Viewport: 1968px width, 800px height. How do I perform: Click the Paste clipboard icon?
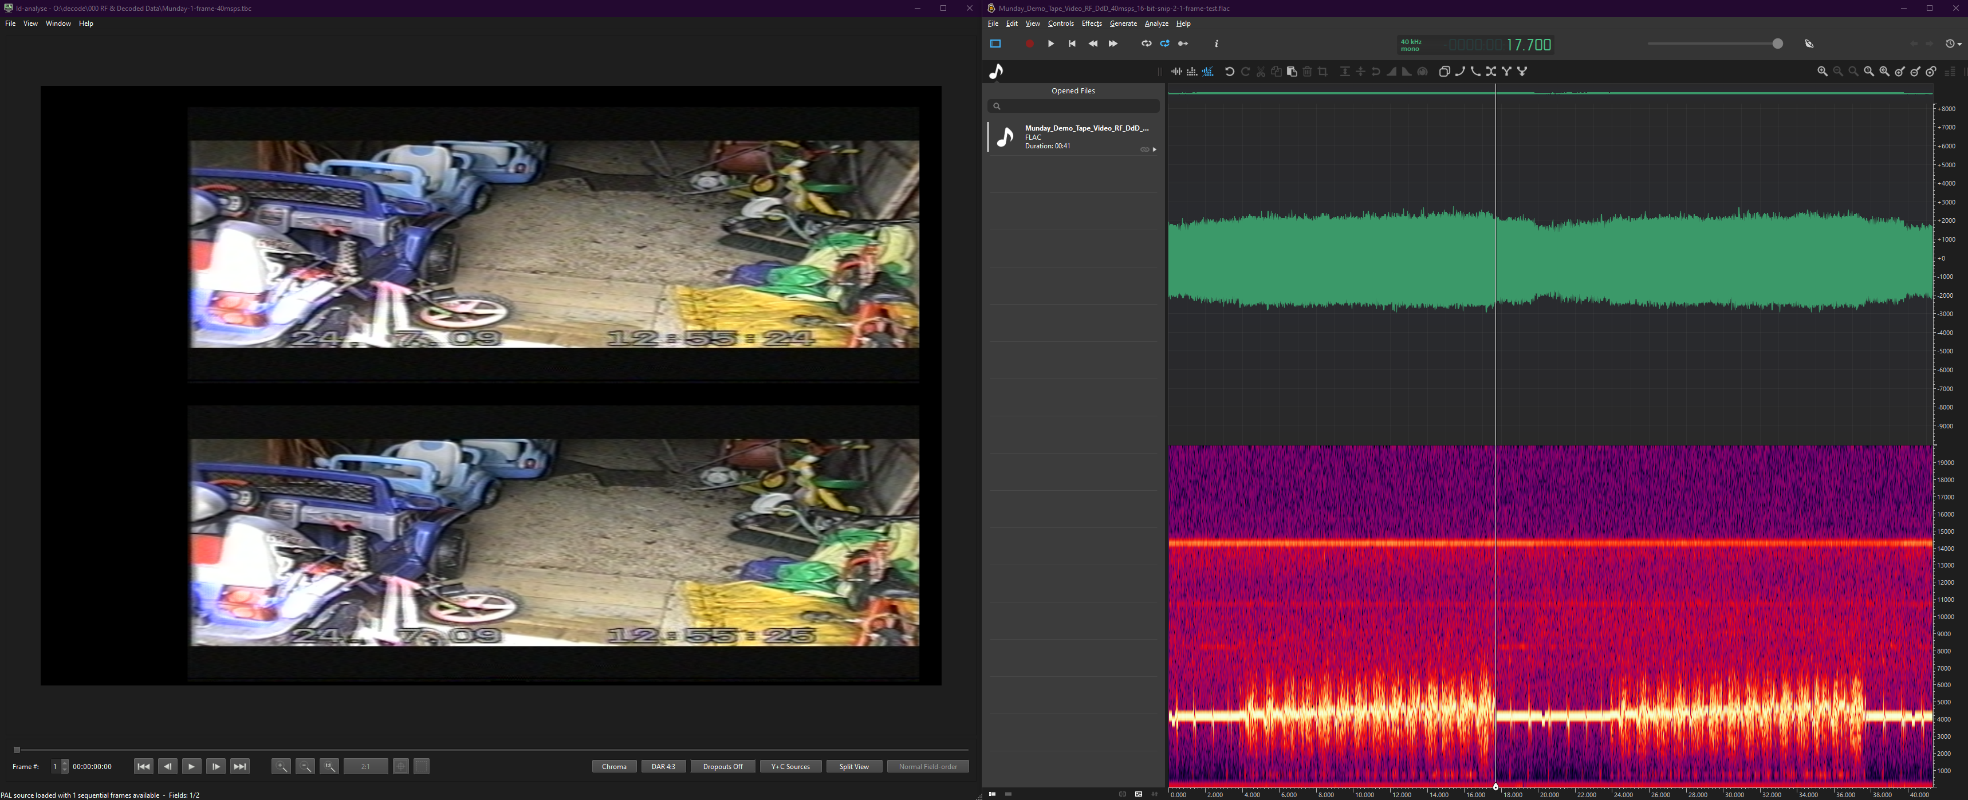1292,72
